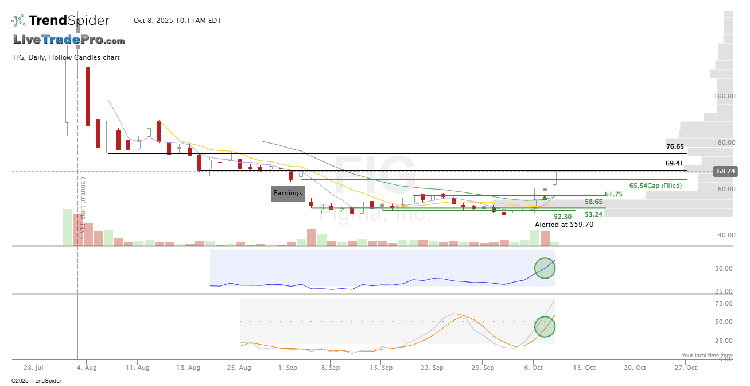Screen dimensions: 750x386
Task: Click the 'Alerted at $59.70' annotation
Action: (564, 225)
